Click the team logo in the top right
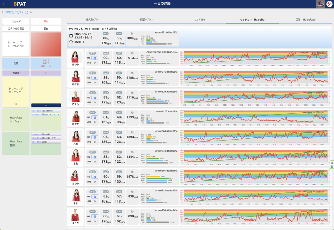334x230 pixels. click(320, 4)
